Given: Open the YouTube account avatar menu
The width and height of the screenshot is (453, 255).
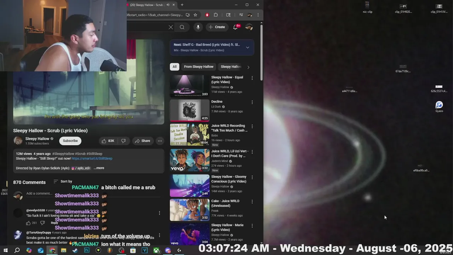Looking at the screenshot, I should [249, 27].
